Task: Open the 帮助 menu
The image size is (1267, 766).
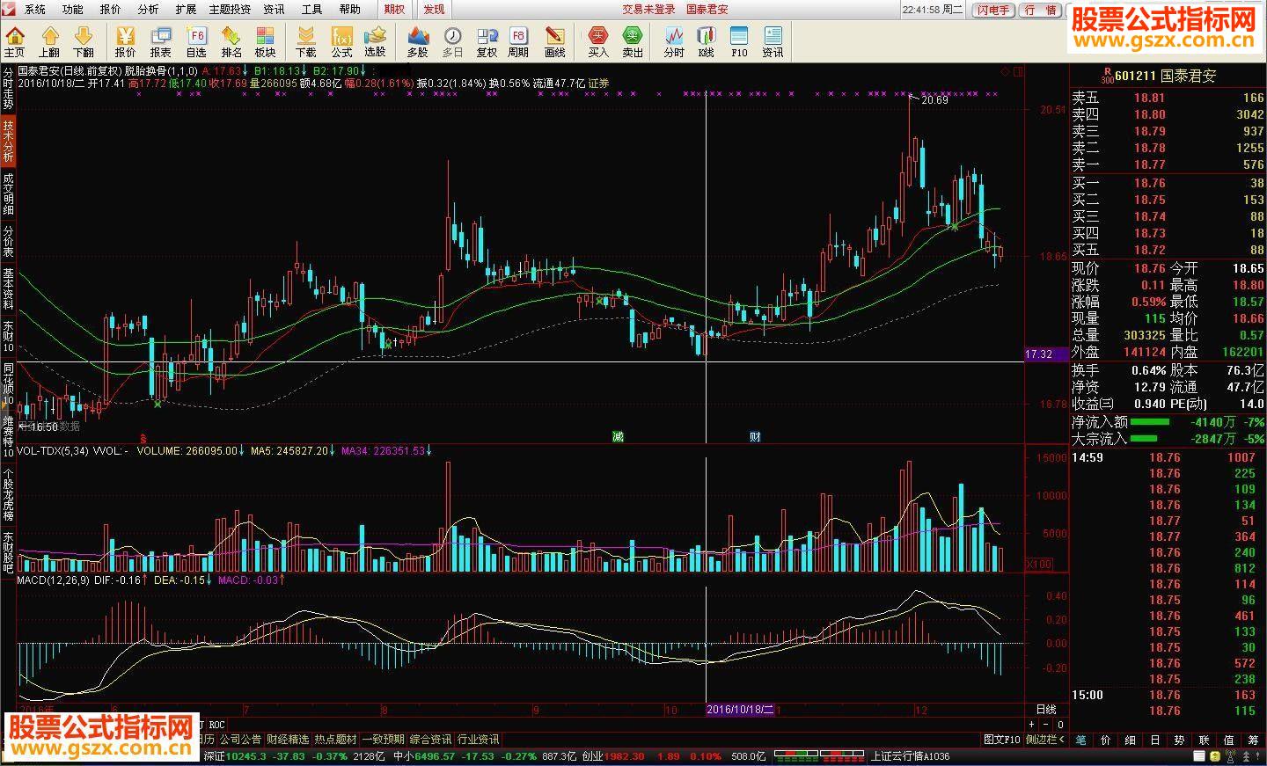Action: [350, 10]
